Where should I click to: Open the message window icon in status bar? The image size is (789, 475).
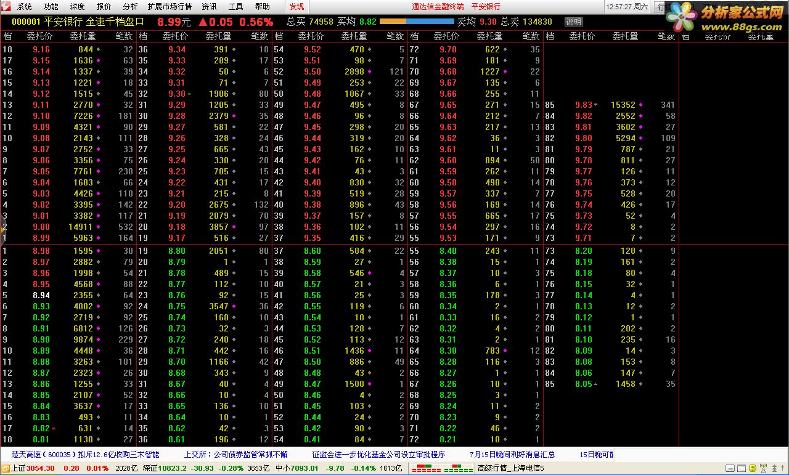[x=730, y=468]
